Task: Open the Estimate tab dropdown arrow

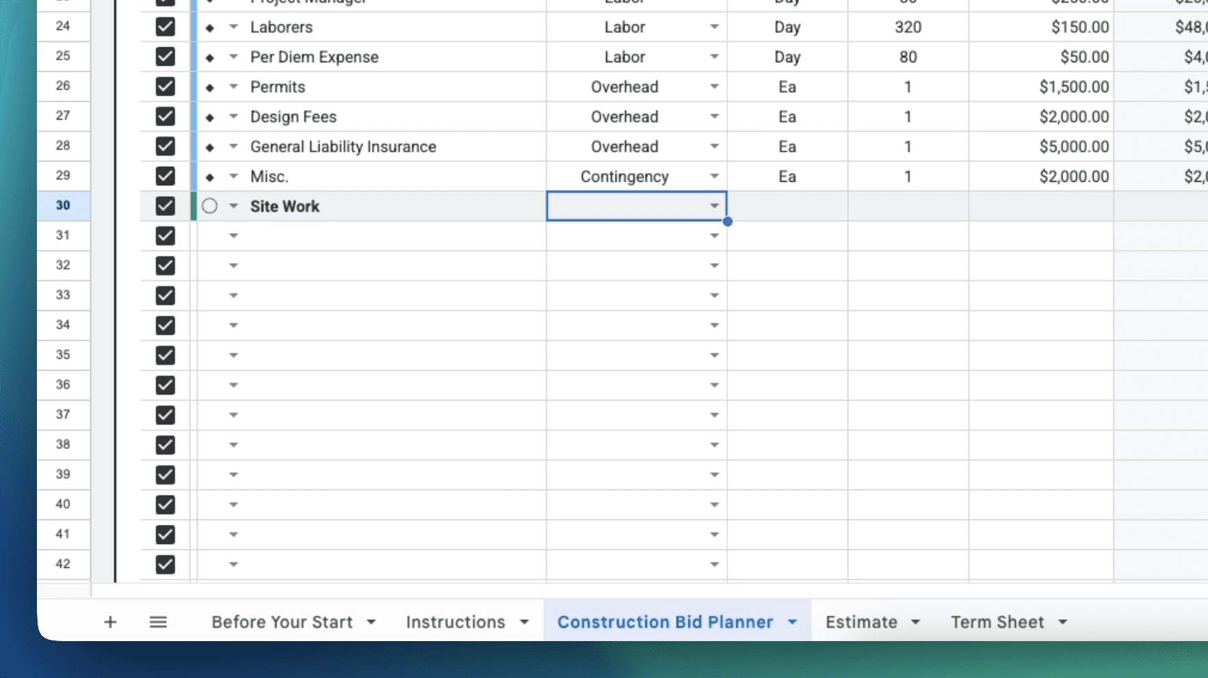Action: 916,622
